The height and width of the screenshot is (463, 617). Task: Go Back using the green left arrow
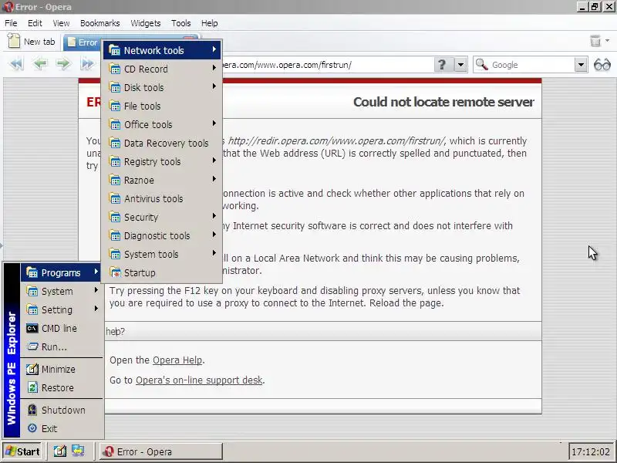click(40, 64)
